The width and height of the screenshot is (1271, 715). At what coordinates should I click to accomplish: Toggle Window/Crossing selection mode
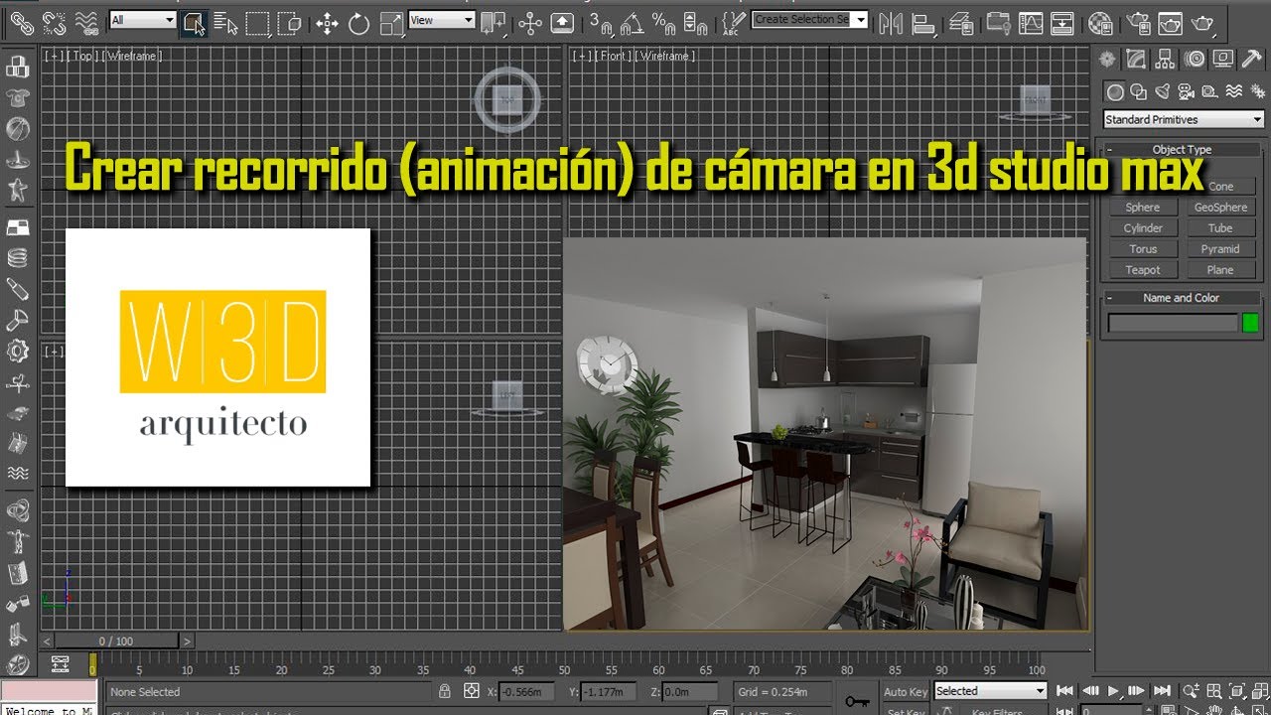pos(289,22)
